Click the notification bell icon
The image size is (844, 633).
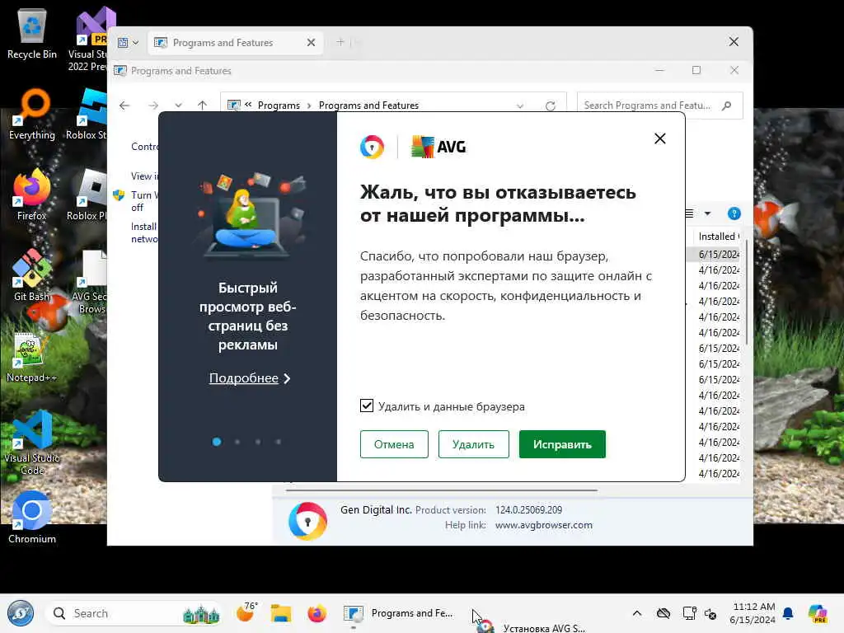pos(788,613)
